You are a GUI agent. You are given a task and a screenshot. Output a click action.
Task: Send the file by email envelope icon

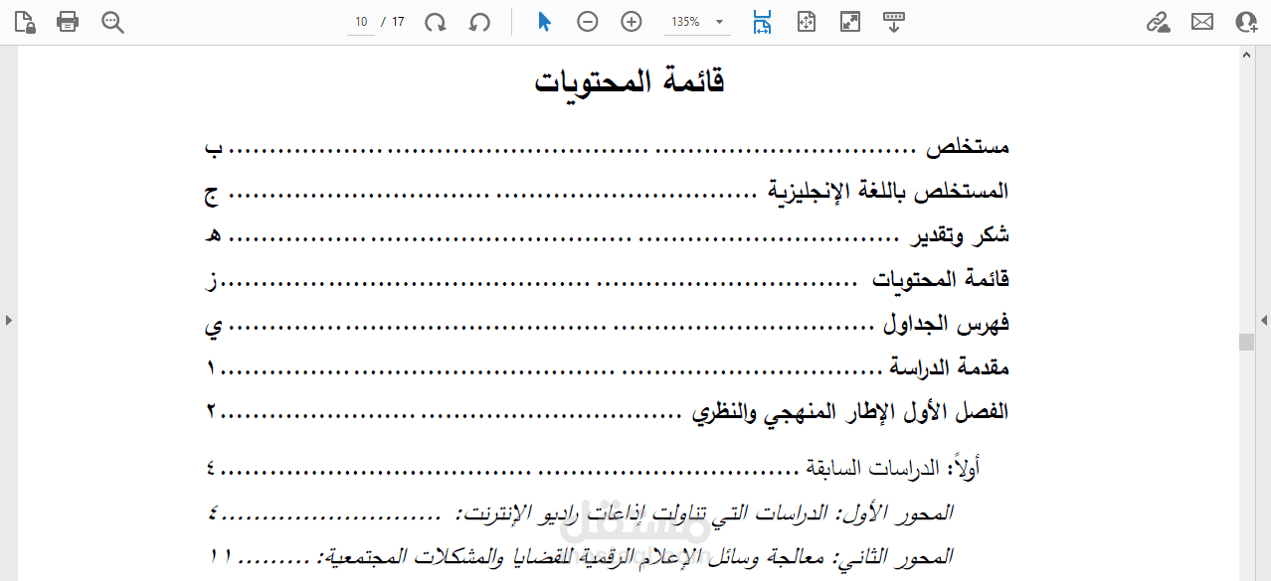1202,22
